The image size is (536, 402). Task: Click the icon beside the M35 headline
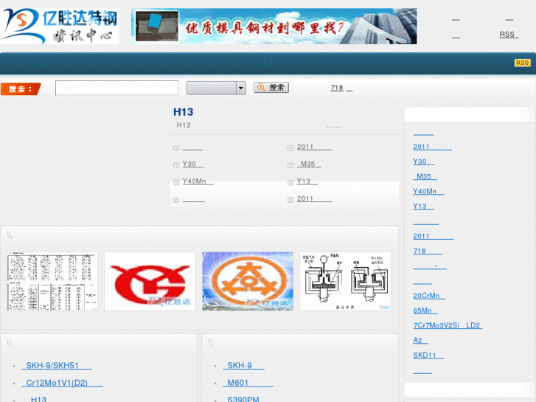tap(290, 165)
